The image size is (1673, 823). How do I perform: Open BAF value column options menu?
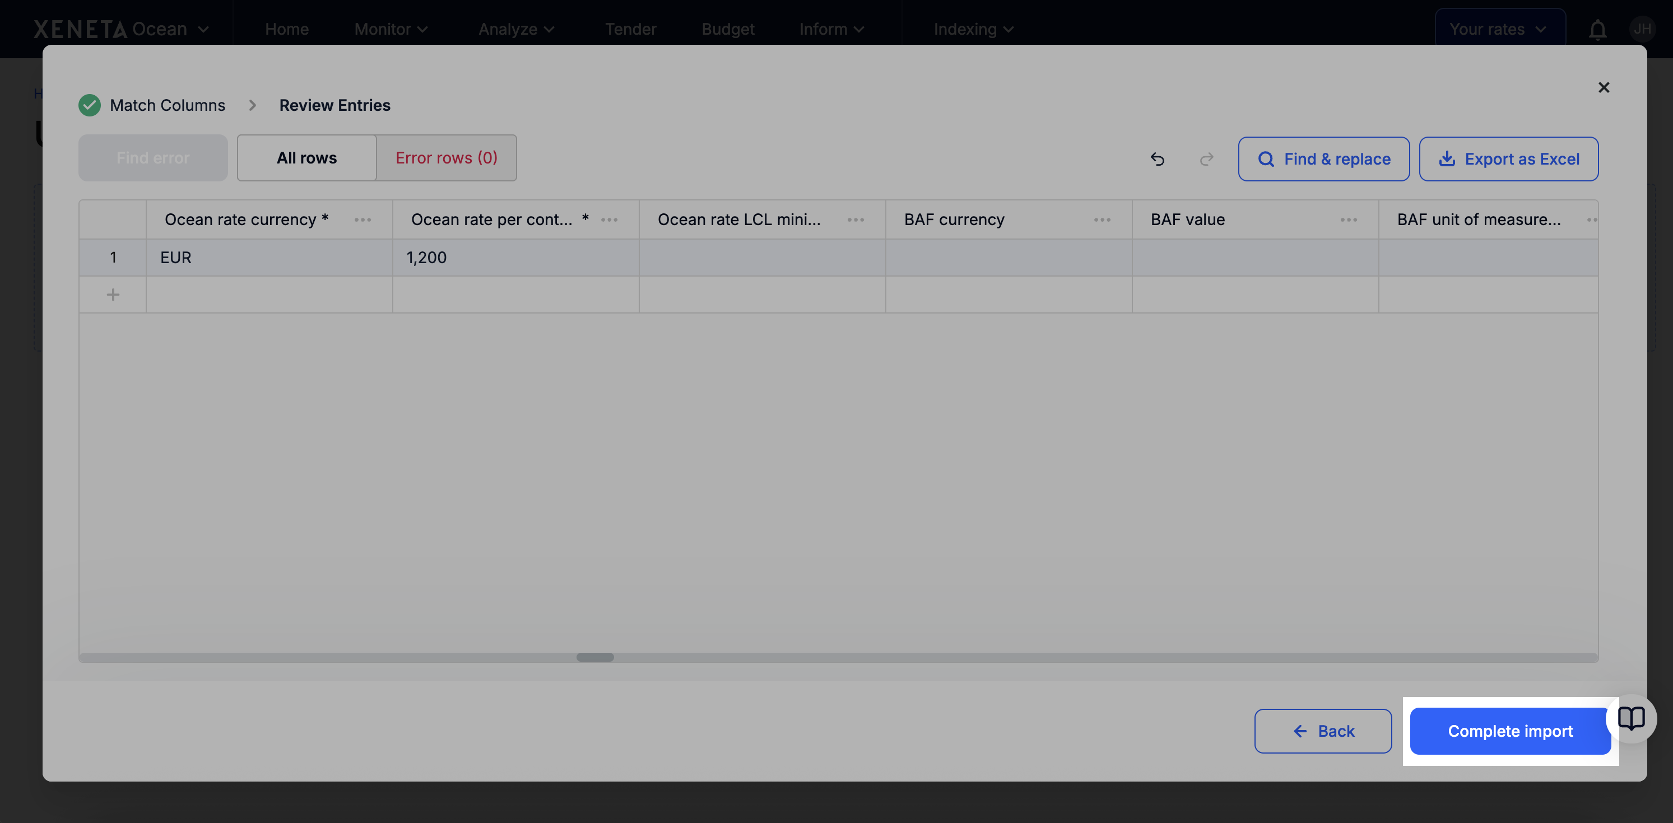1349,220
